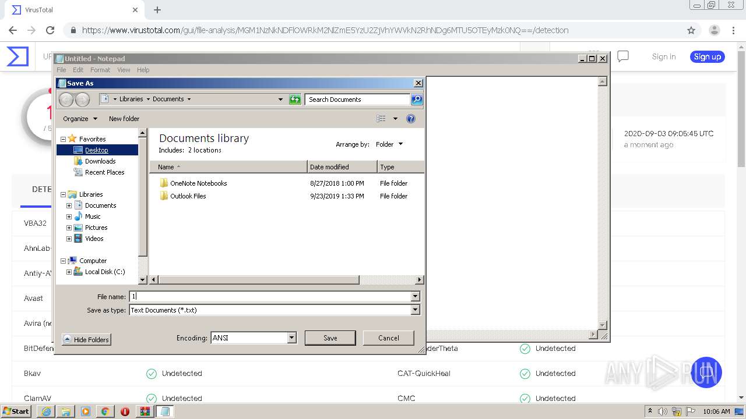Expand the Music library node
The height and width of the screenshot is (419, 746).
coord(69,216)
